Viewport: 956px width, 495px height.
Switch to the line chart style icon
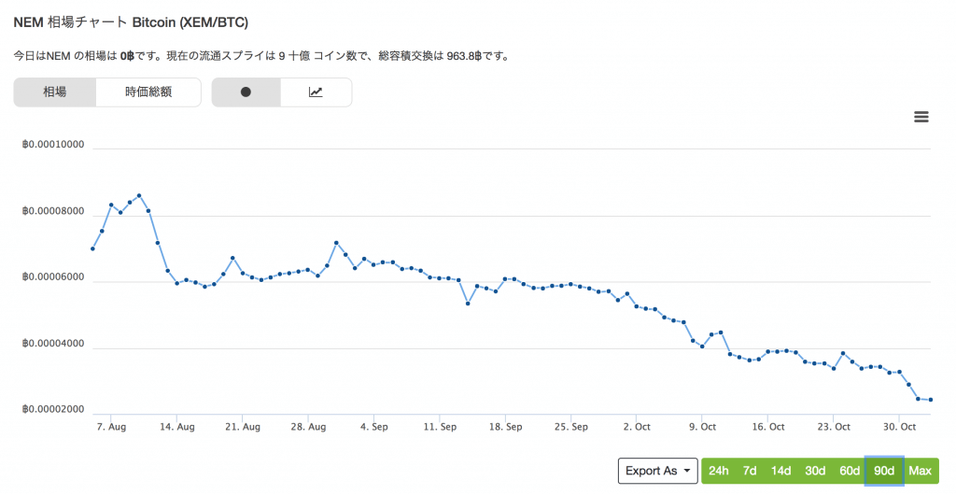(316, 92)
